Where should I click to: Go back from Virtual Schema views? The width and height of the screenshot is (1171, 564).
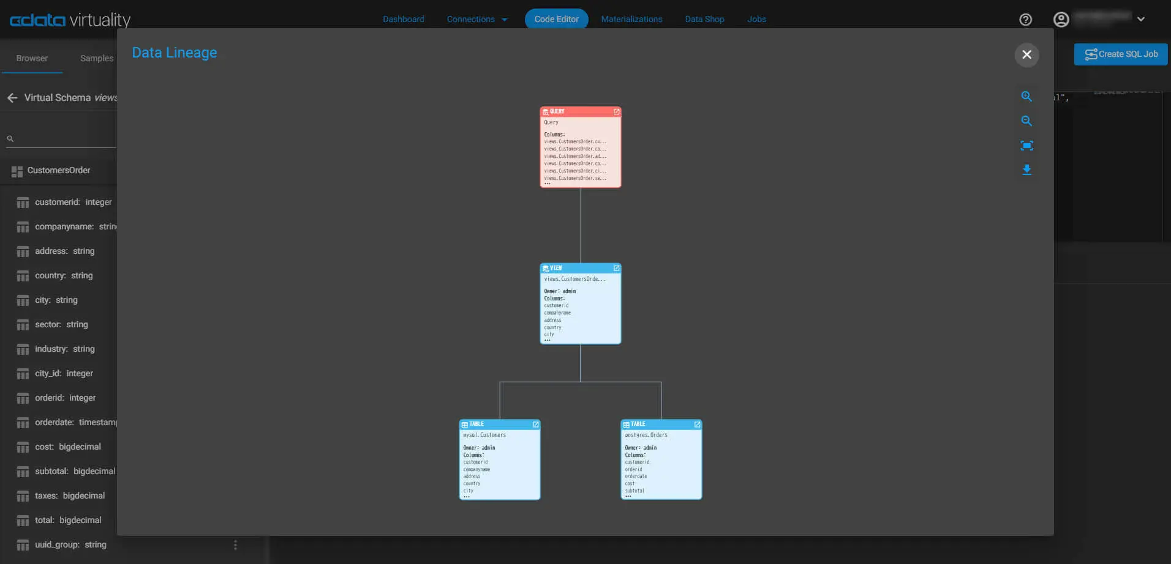[x=12, y=98]
